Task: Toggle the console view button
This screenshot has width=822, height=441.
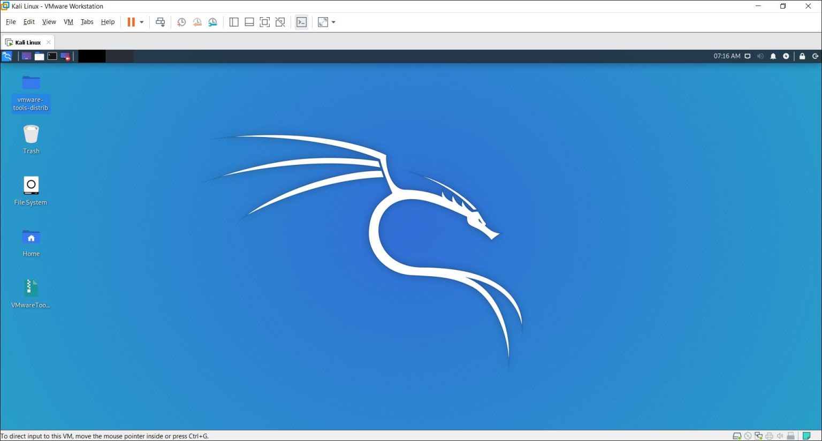Action: click(x=302, y=22)
